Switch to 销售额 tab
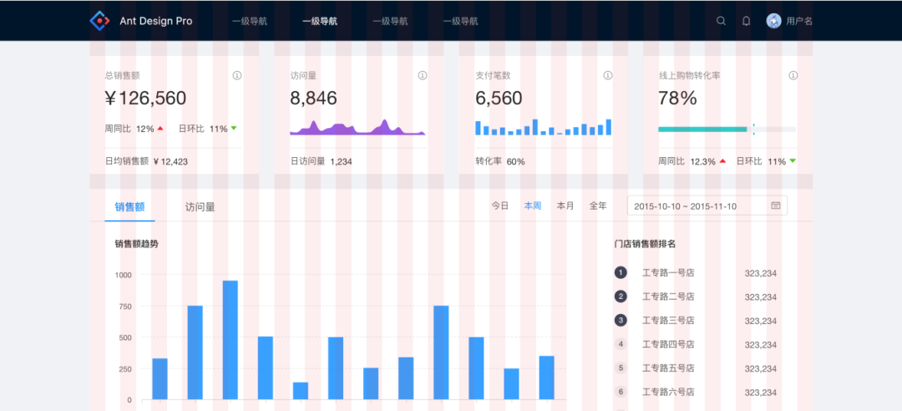 [x=129, y=206]
